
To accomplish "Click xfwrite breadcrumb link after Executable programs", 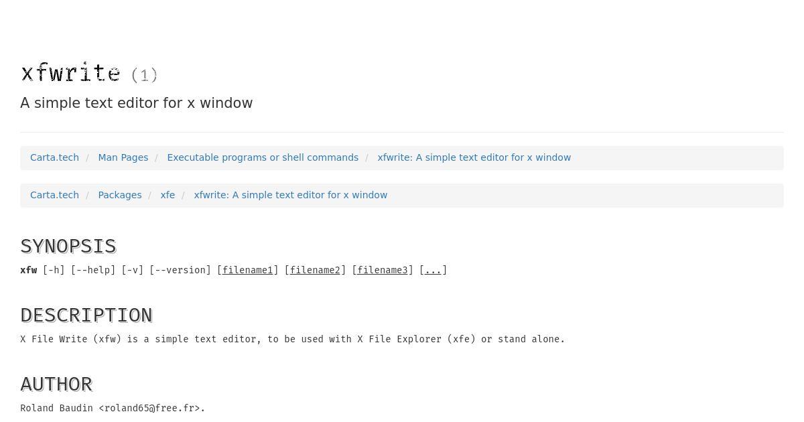I will (x=474, y=157).
